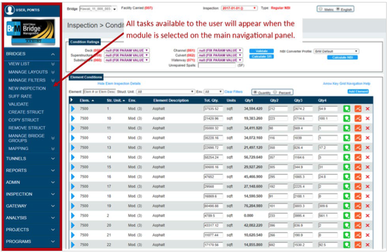
Task: Expand the Str. Unit 11 row details arrow
Action: 73,128
